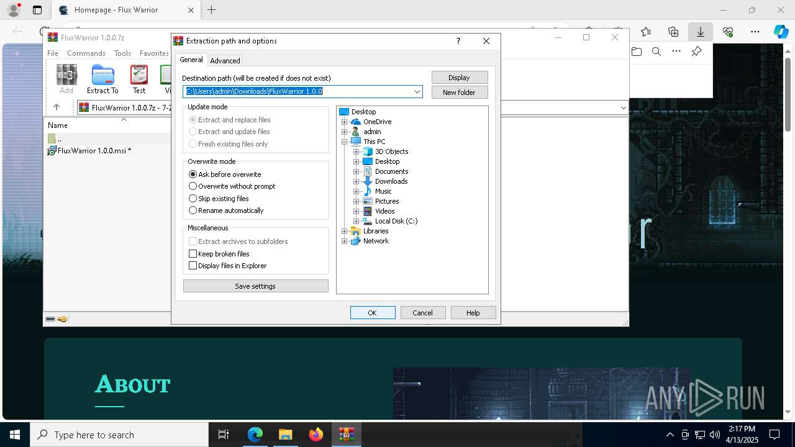Image resolution: width=795 pixels, height=447 pixels.
Task: Open a new Edge tab
Action: (212, 10)
